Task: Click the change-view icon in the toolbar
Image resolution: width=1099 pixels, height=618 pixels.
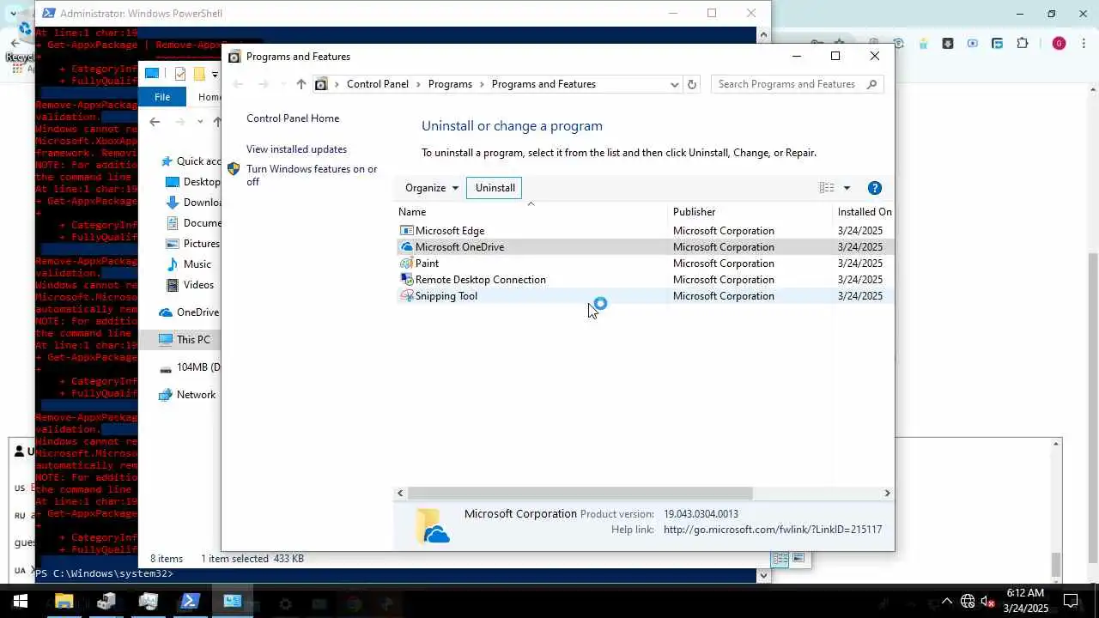Action: tap(827, 188)
